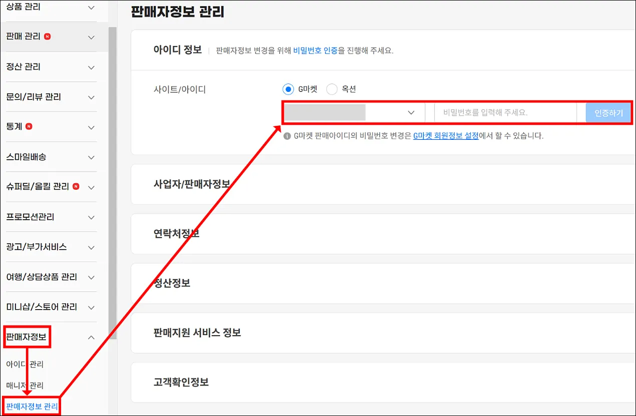Open the 사업자/판매자정보 section

(x=383, y=184)
